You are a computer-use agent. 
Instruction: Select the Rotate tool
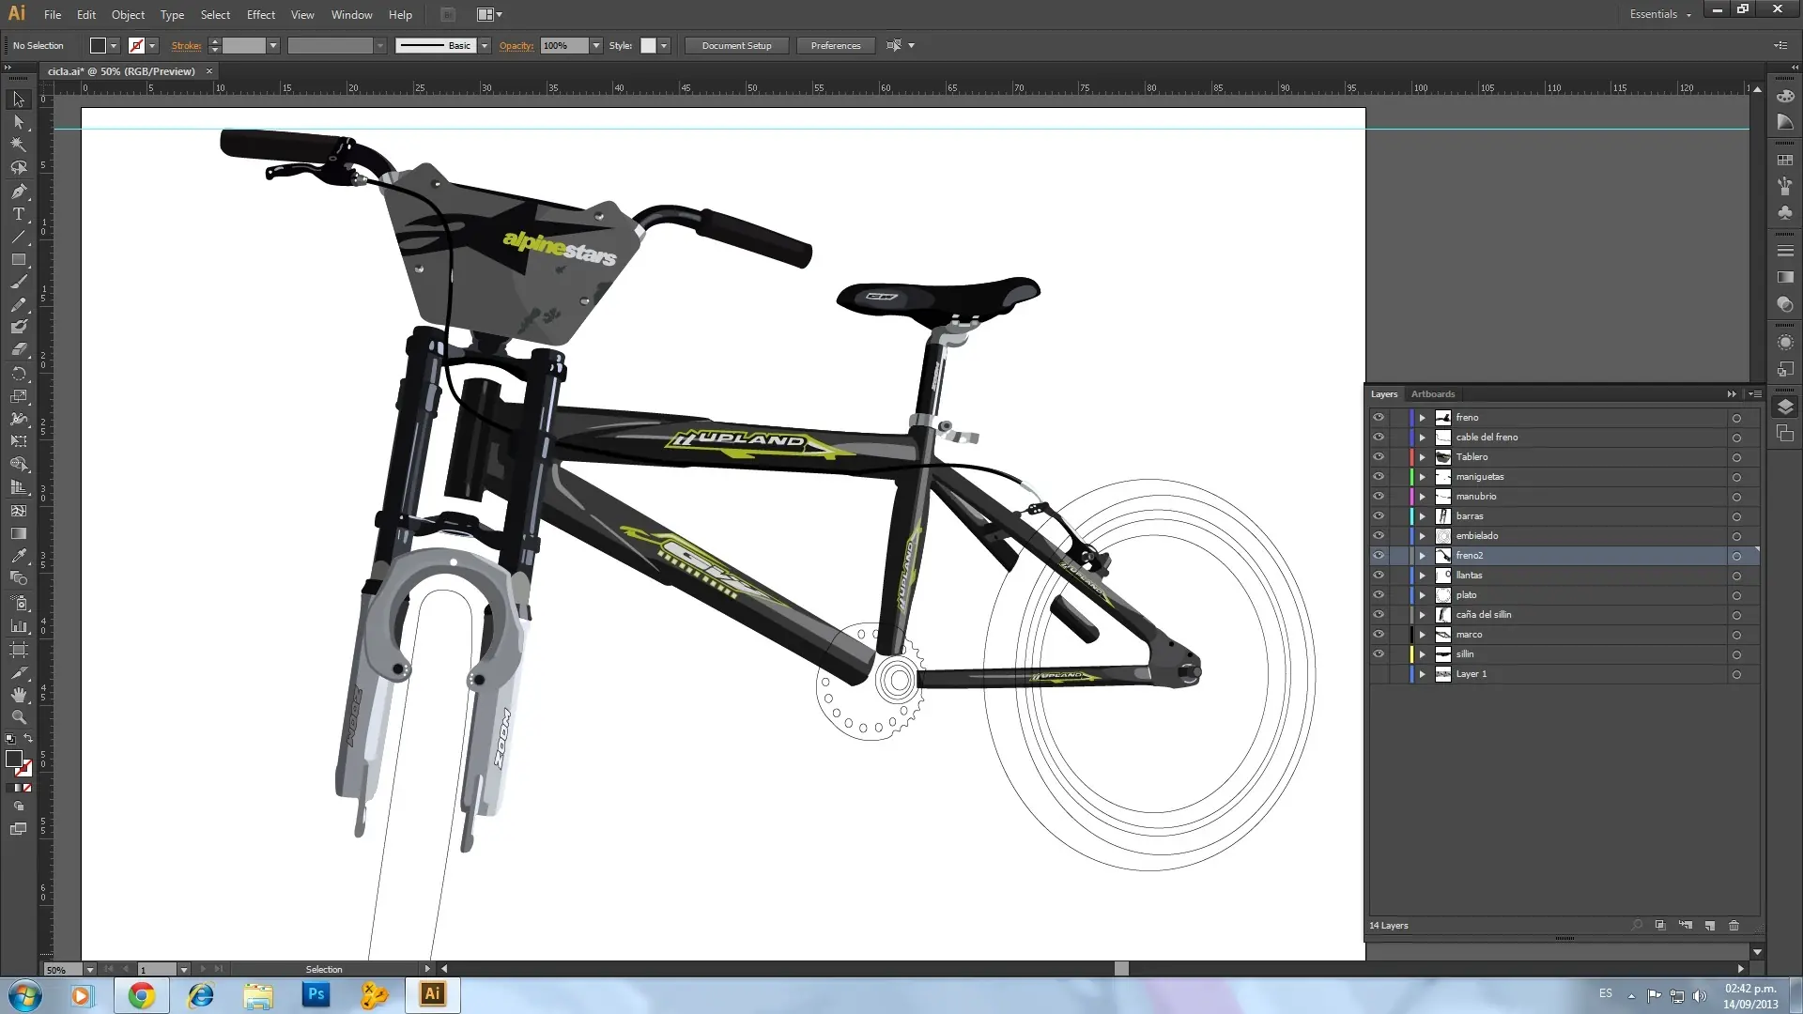point(19,373)
